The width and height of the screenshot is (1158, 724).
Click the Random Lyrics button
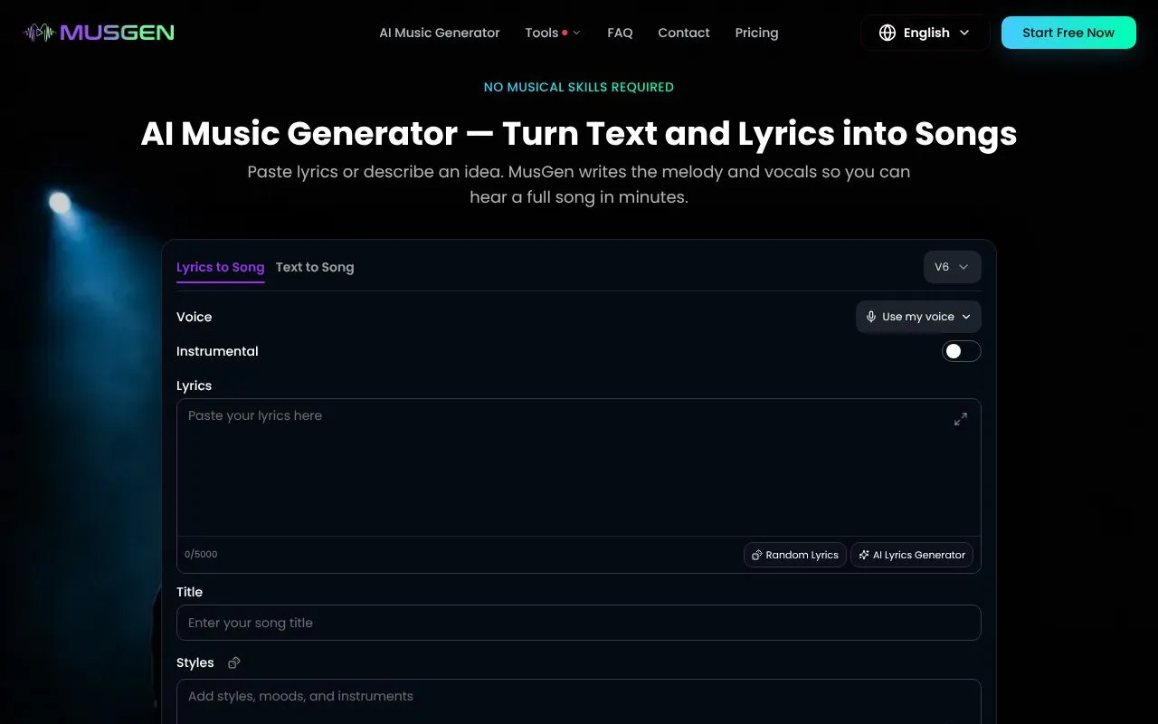tap(795, 555)
